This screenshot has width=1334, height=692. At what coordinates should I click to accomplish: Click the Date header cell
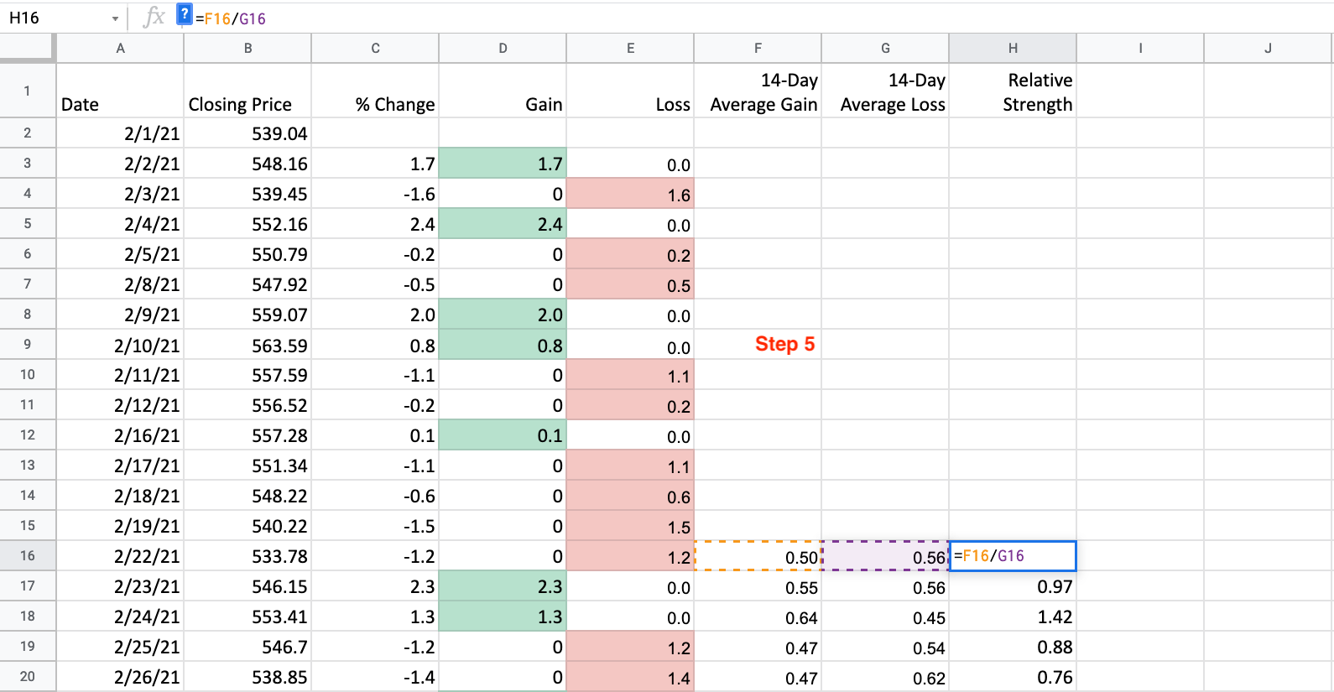pos(120,91)
